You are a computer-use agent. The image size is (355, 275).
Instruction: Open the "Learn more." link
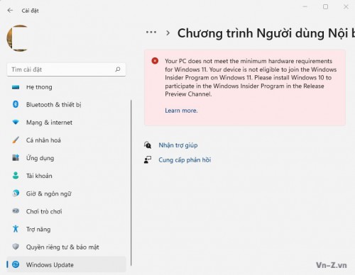(181, 111)
